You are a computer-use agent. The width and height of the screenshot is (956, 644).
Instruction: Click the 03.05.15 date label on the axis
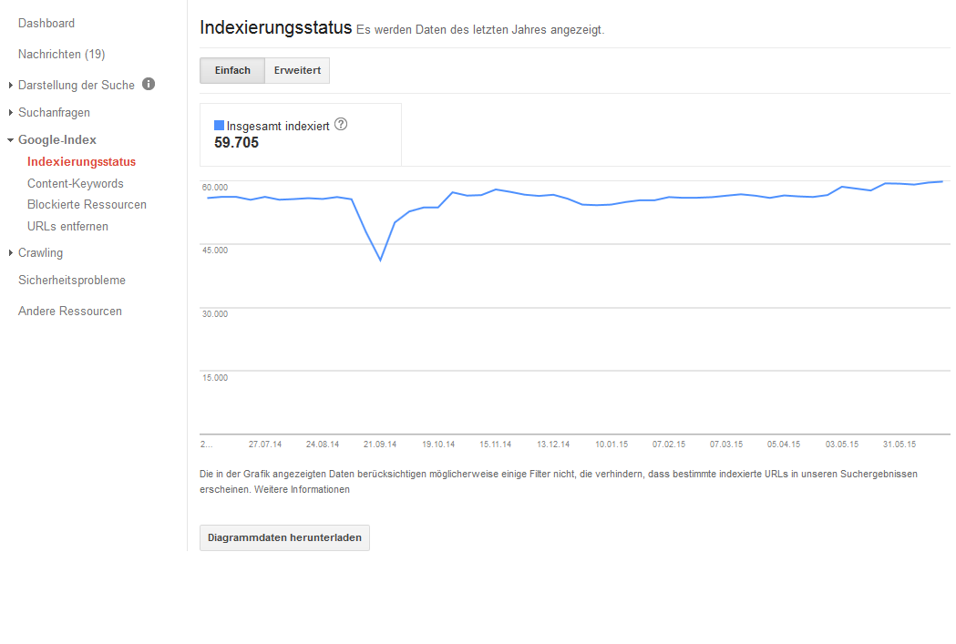842,445
